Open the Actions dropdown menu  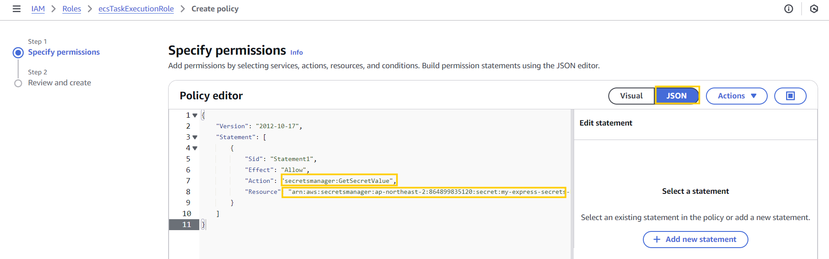point(737,96)
